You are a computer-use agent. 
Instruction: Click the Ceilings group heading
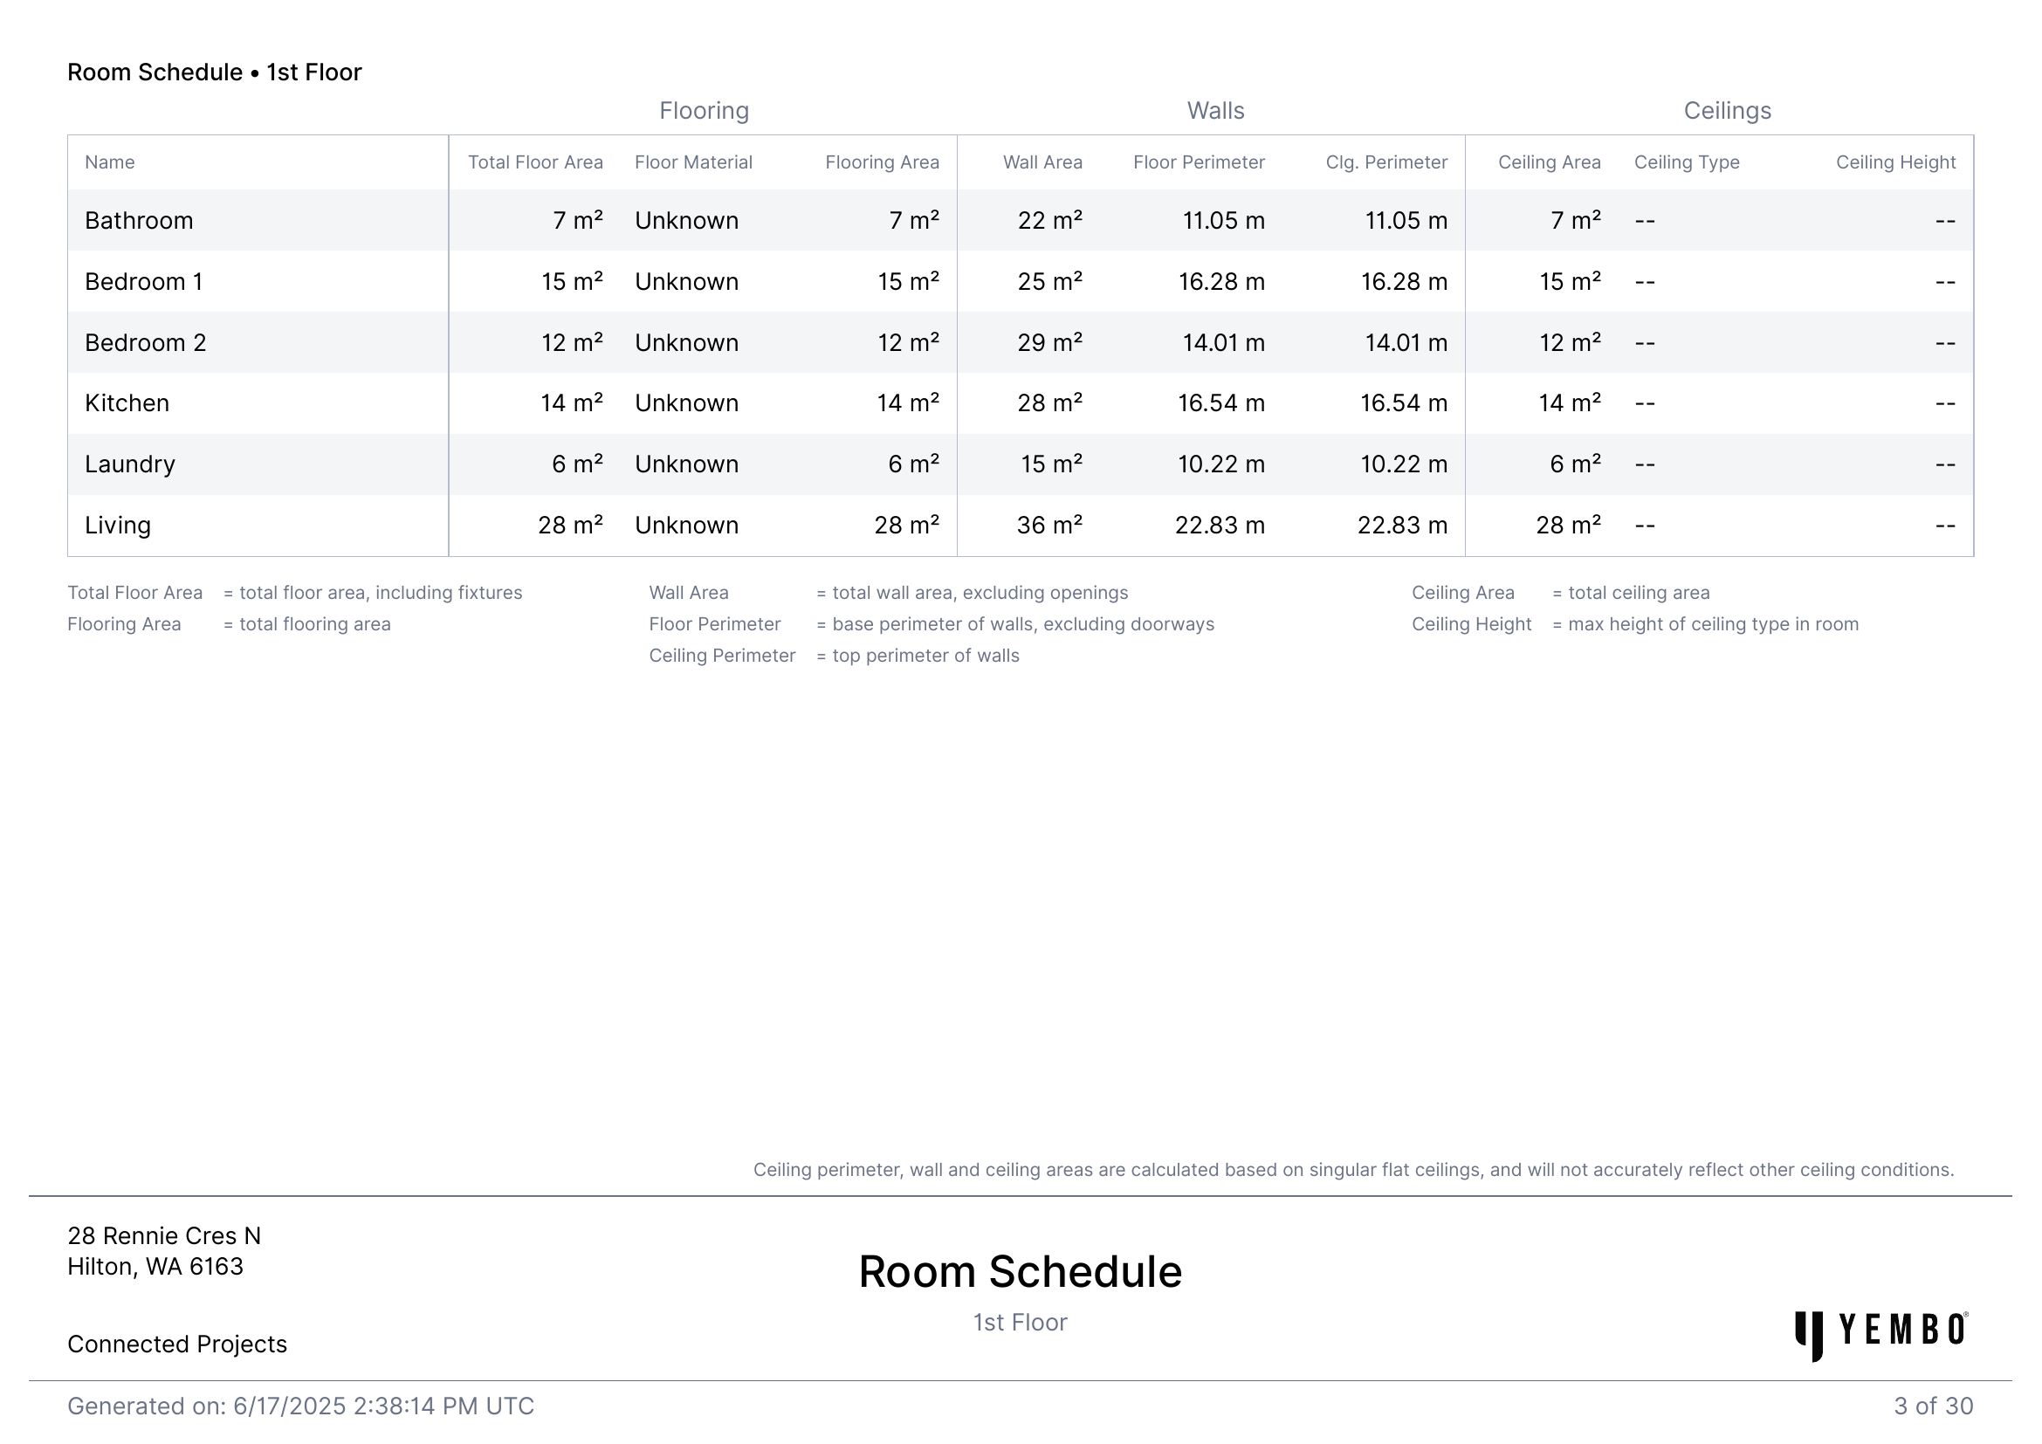pyautogui.click(x=1727, y=111)
